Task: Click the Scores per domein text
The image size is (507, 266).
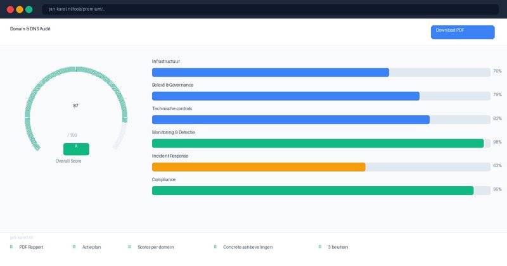Action: [156, 247]
